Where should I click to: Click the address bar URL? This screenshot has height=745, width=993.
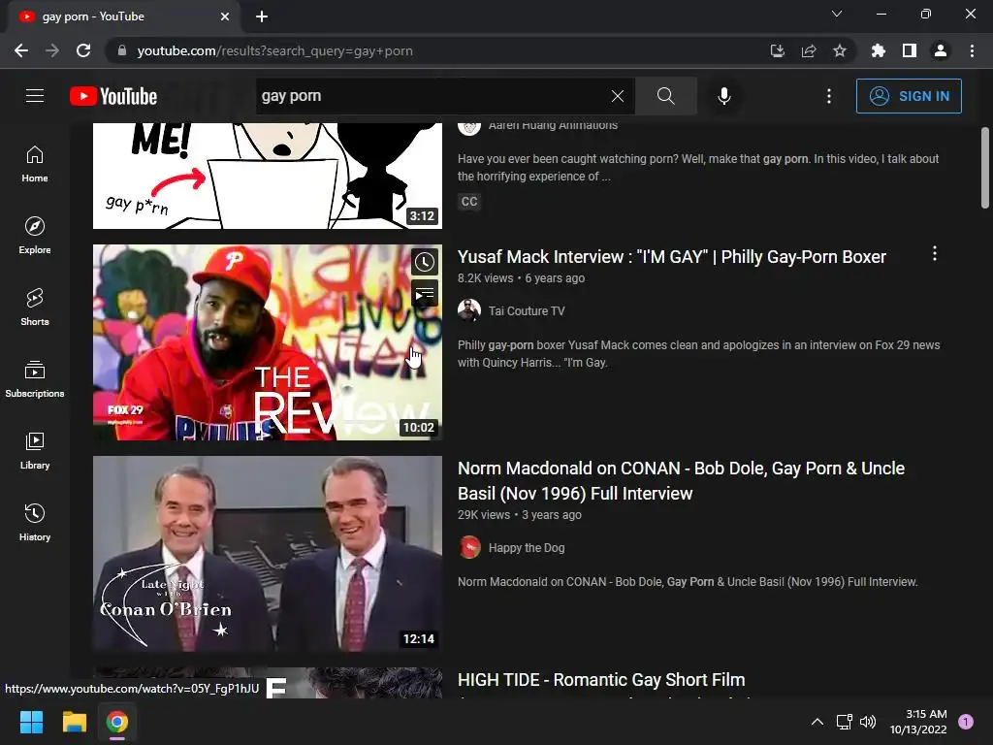[274, 50]
